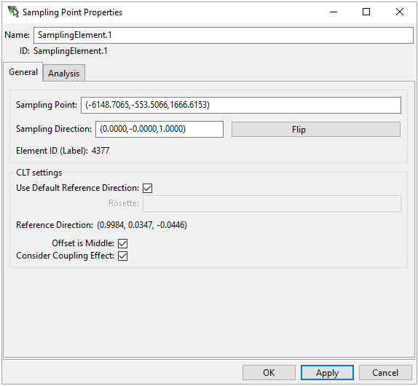This screenshot has width=418, height=386.
Task: Open the Analysis tab
Action: pos(64,73)
